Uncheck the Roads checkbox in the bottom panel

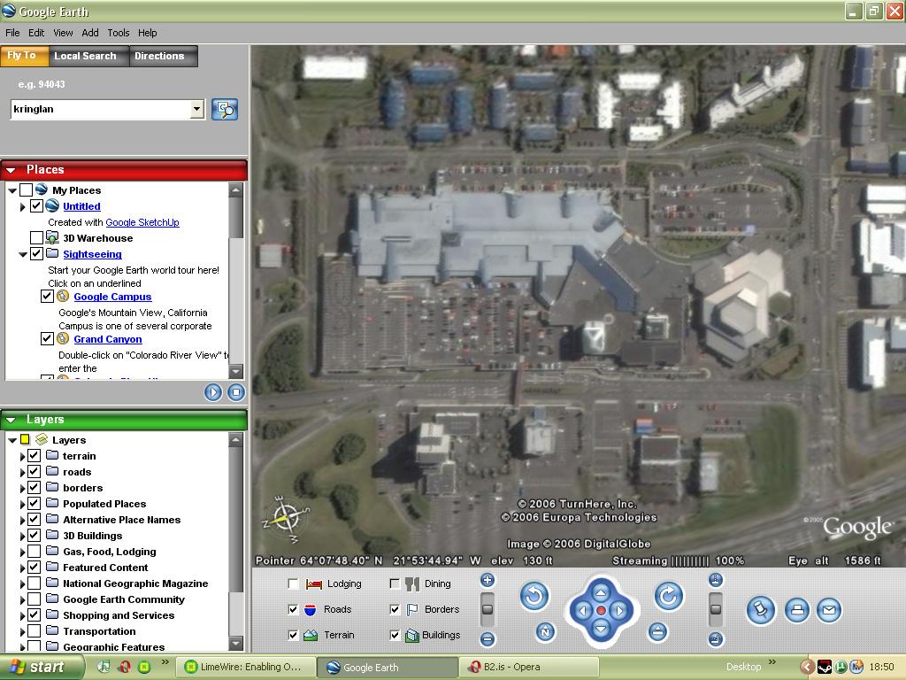pyautogui.click(x=293, y=609)
